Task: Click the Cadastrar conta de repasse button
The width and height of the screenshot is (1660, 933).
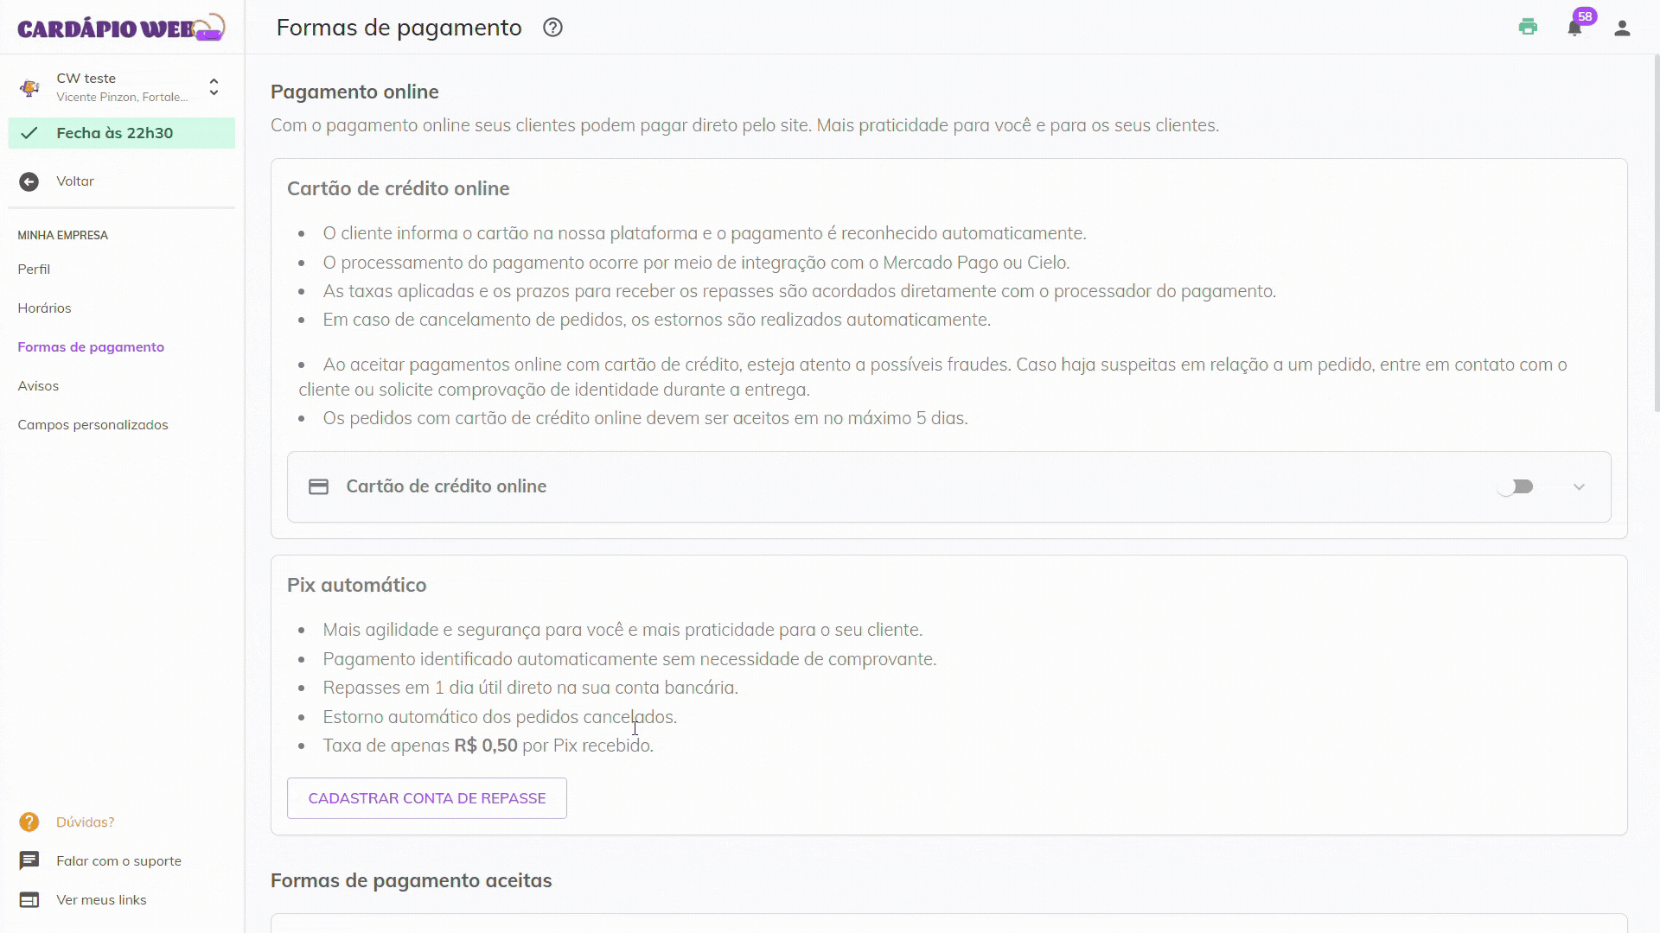Action: pos(426,798)
